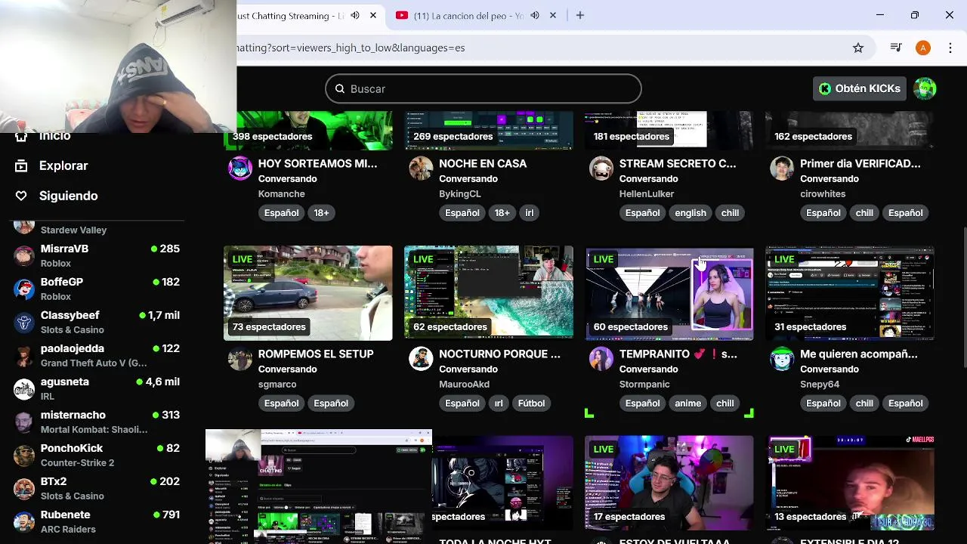Open stream titled NOCHE EN CASA
This screenshot has width=967, height=544.
pyautogui.click(x=483, y=163)
